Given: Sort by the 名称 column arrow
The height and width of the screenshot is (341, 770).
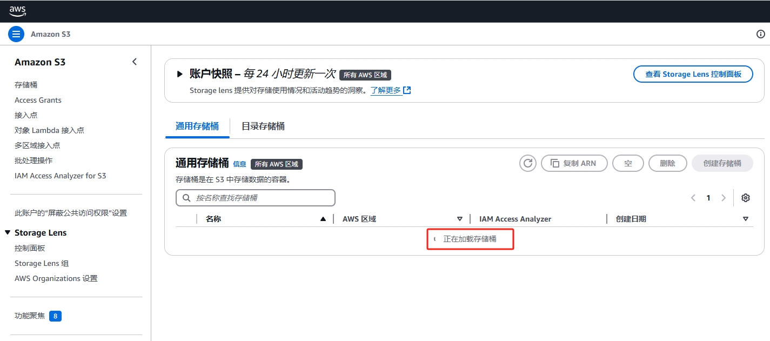Looking at the screenshot, I should coord(323,219).
